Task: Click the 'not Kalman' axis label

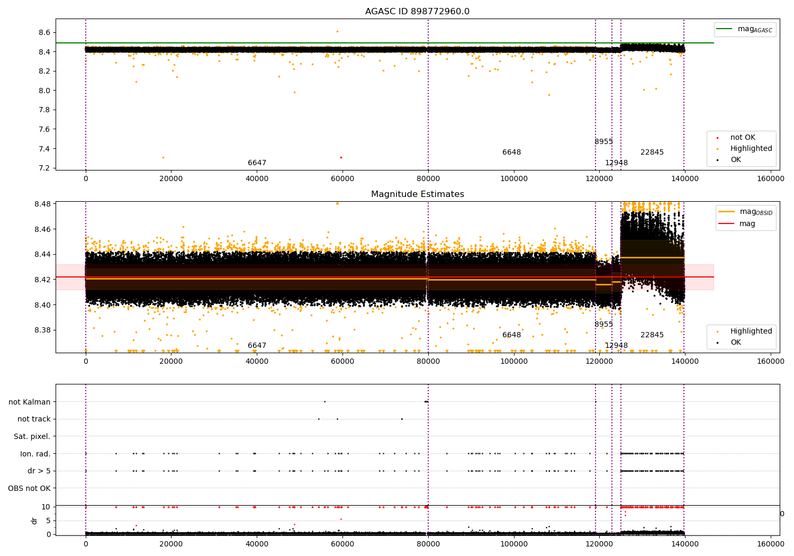Action: (x=30, y=402)
